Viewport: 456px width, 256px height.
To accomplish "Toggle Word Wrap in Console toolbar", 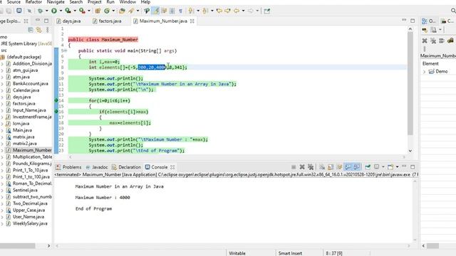I will [x=339, y=167].
